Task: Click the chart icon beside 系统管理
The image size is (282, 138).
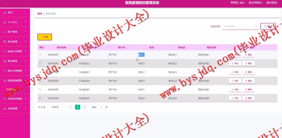Action: [x=5, y=109]
